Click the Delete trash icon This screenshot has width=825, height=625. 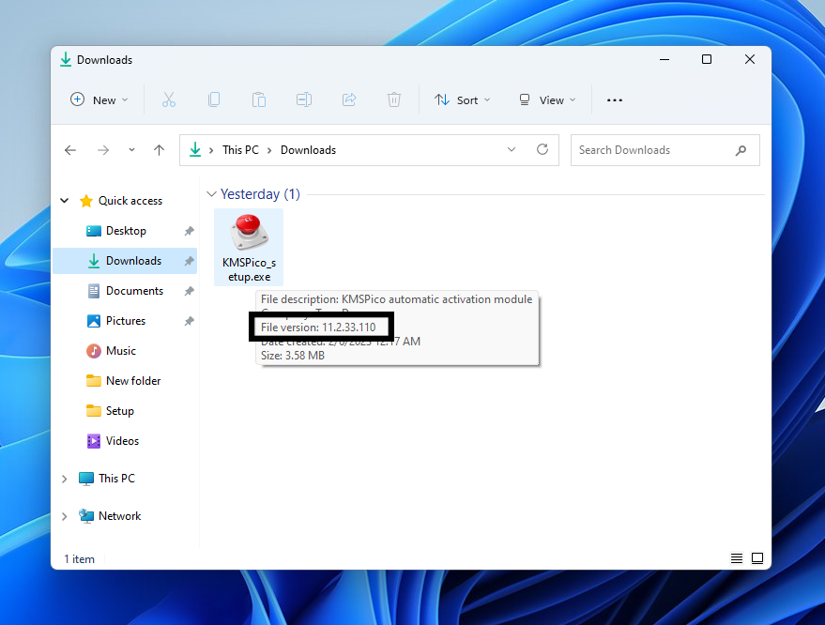[x=394, y=99]
